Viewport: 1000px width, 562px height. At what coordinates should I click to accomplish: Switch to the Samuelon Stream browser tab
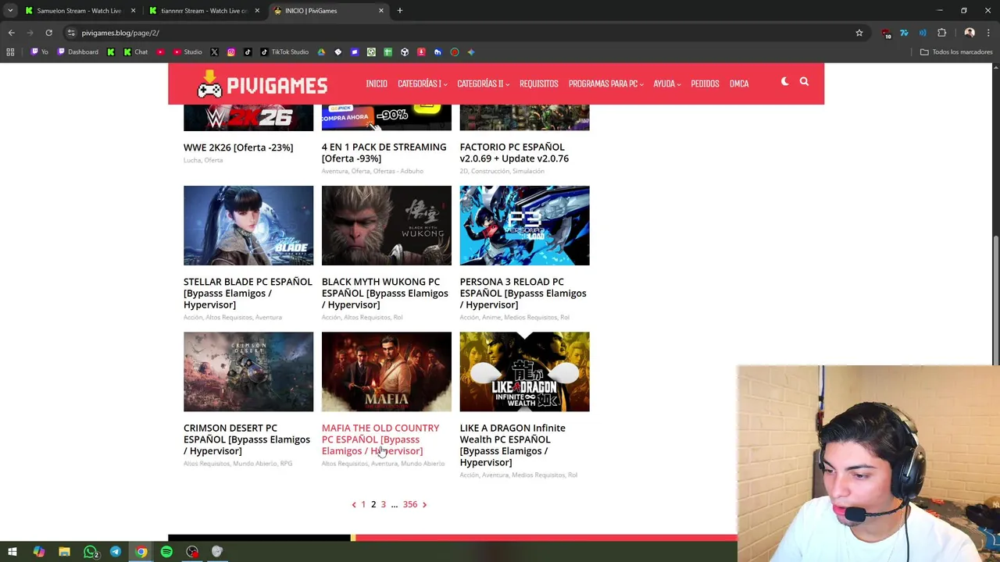tap(78, 11)
